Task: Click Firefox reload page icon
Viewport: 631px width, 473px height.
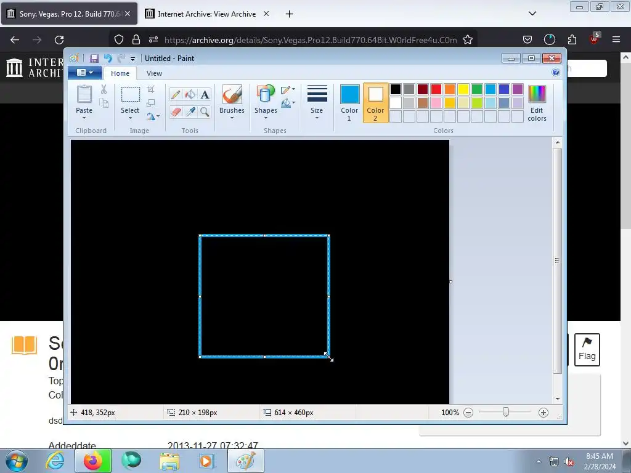Action: 59,40
